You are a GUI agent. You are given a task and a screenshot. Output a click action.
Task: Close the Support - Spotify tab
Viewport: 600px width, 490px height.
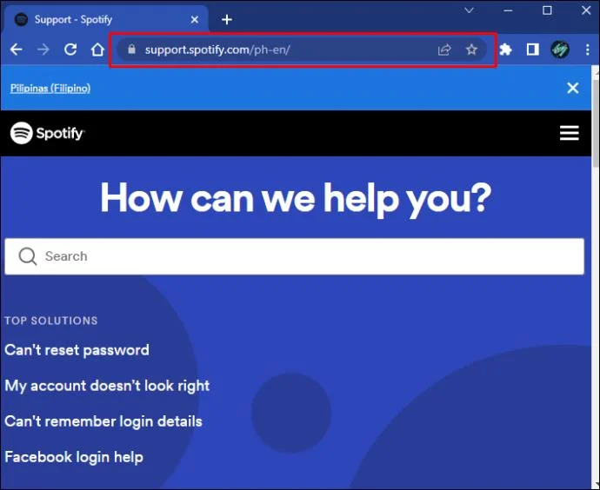(195, 19)
